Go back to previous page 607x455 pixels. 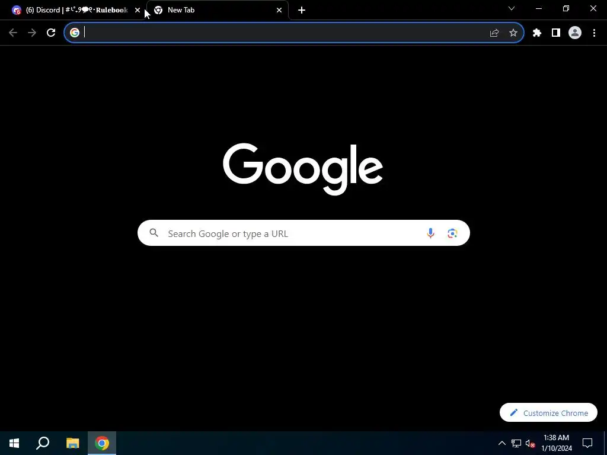[13, 33]
